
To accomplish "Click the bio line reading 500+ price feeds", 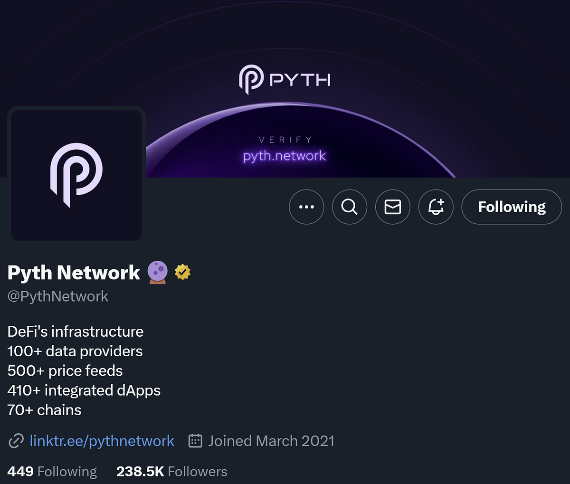I will pos(65,370).
